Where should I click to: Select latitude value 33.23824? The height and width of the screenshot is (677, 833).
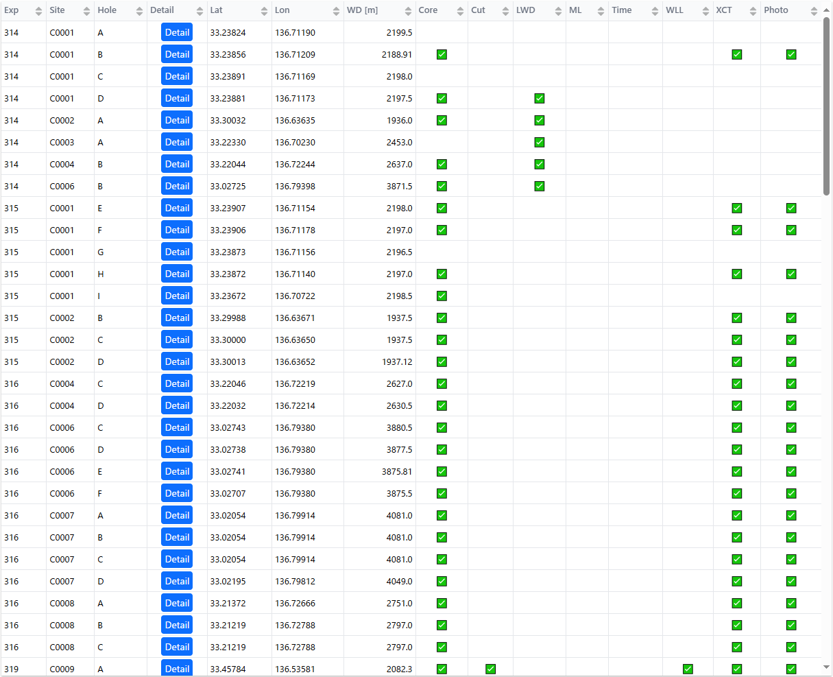pyautogui.click(x=228, y=32)
